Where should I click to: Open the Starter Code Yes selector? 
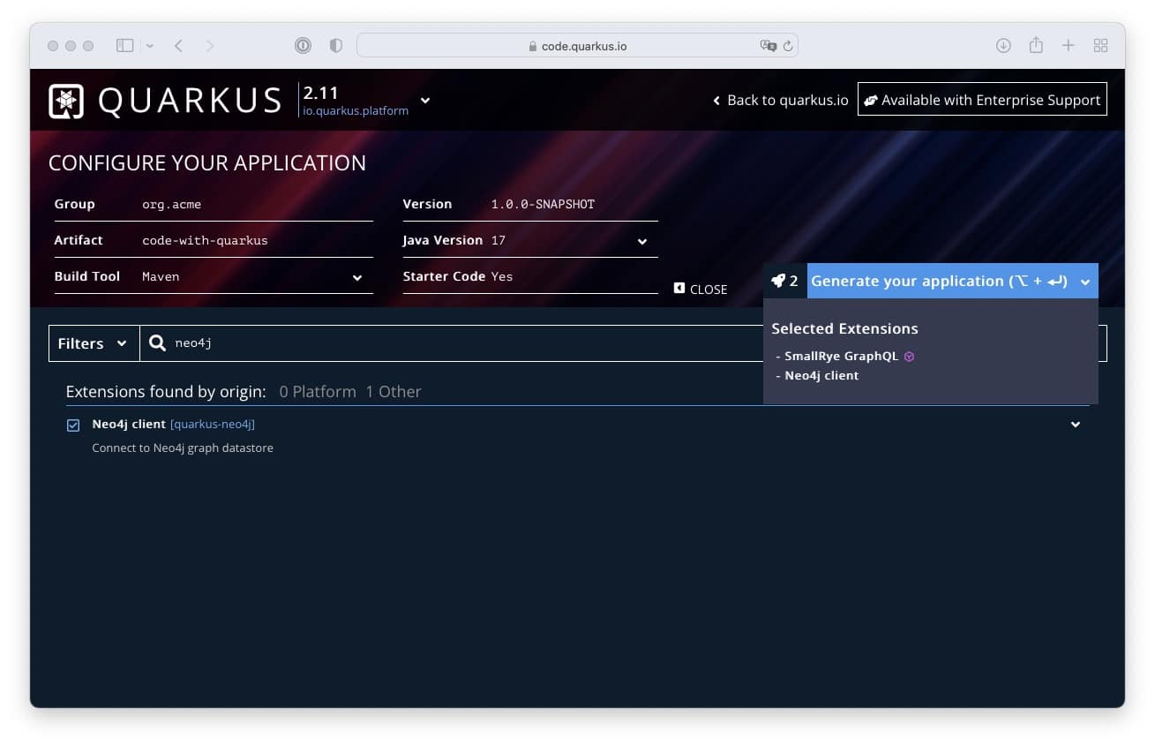tap(529, 276)
